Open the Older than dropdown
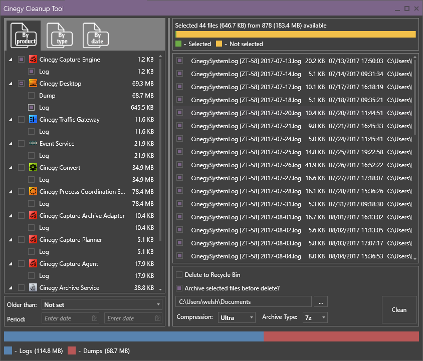Image resolution: width=423 pixels, height=361 pixels. pyautogui.click(x=102, y=304)
